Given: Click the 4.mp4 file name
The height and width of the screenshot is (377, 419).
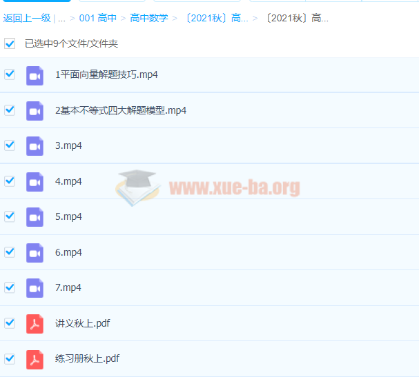Looking at the screenshot, I should coord(68,181).
